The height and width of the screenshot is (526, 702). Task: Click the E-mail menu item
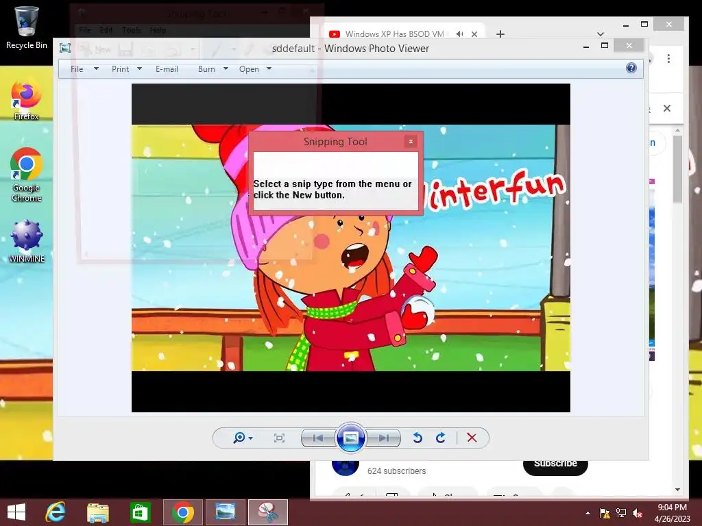[x=167, y=69]
